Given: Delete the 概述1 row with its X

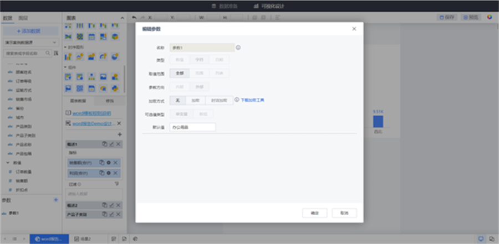Looking at the screenshot, I should click(x=118, y=144).
